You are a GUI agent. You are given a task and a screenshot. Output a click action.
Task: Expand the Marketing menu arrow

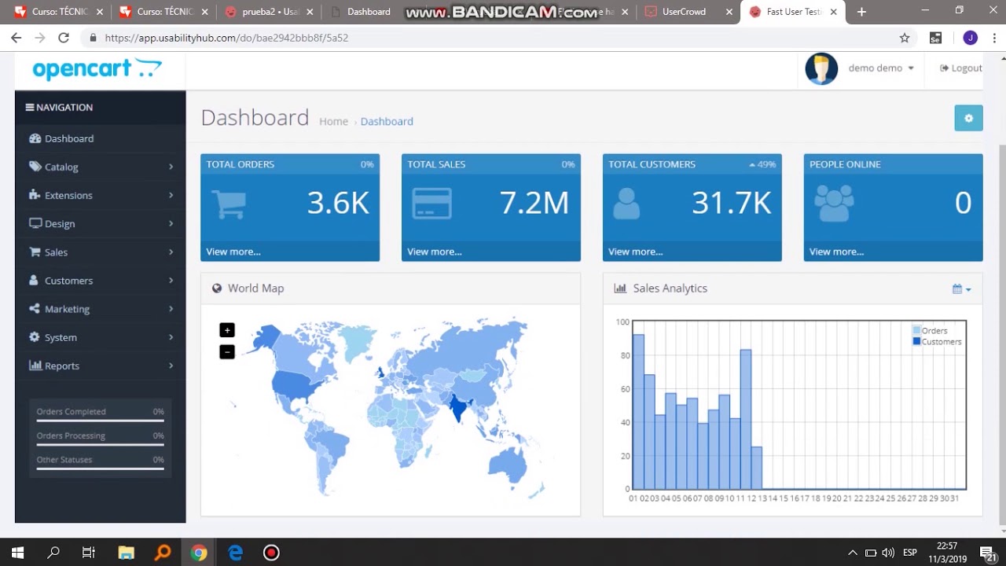tap(171, 309)
